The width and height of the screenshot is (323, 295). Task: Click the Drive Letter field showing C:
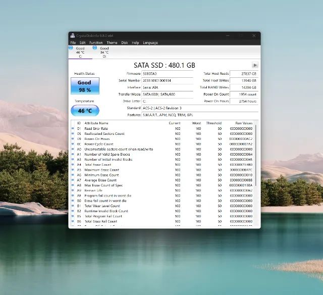tap(167, 101)
